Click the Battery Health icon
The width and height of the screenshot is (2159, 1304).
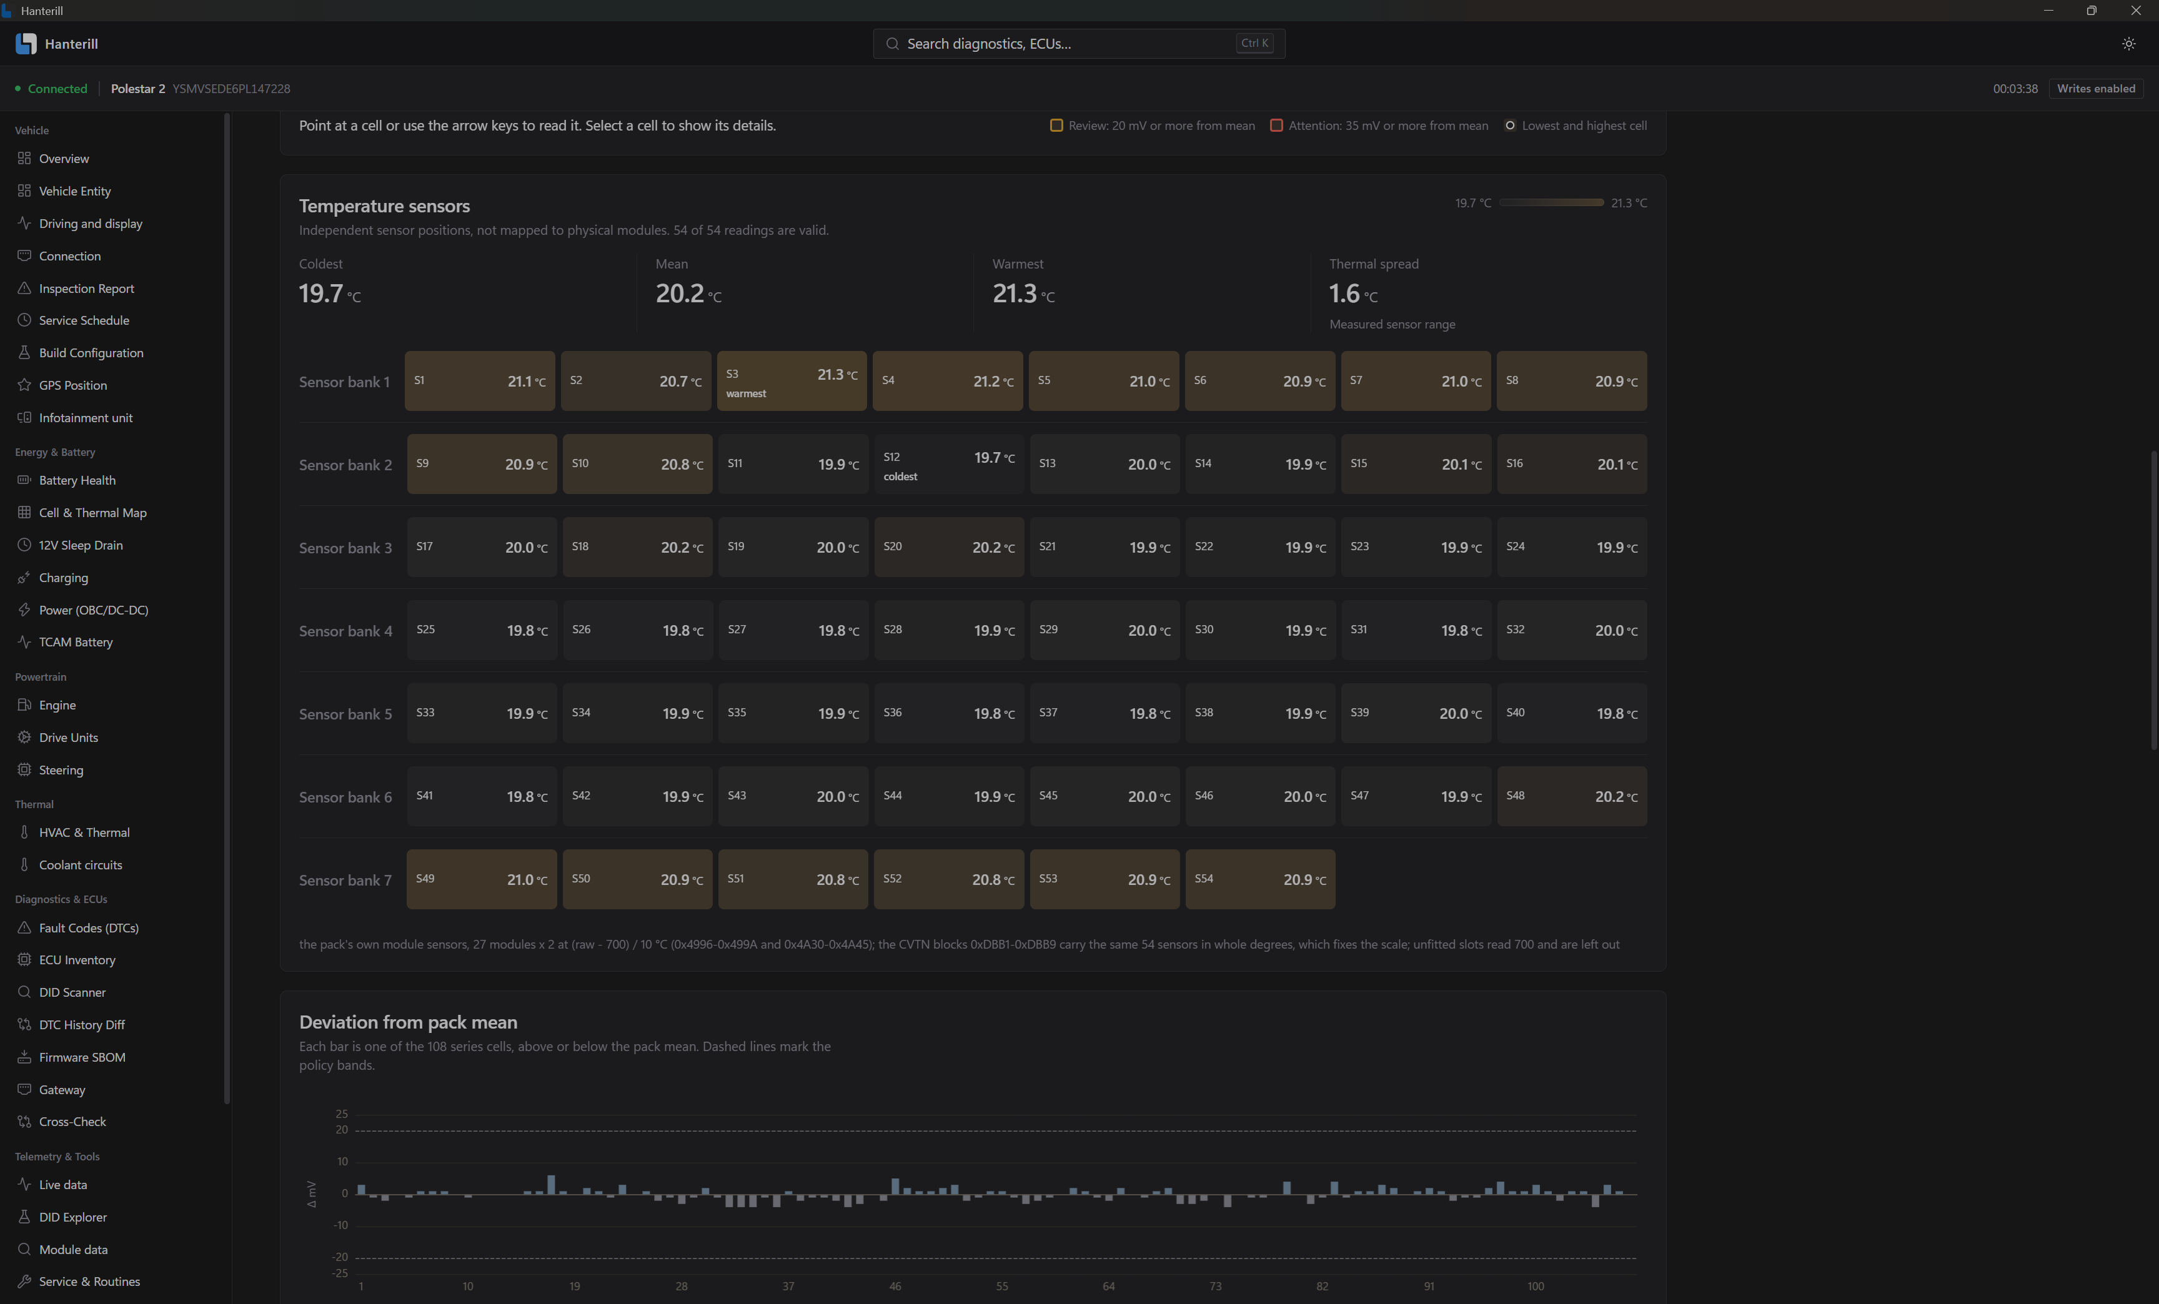(24, 480)
